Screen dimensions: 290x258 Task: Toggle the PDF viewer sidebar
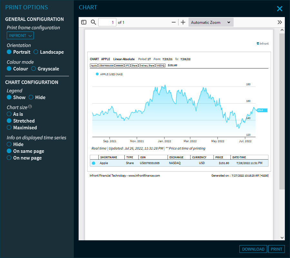84,22
